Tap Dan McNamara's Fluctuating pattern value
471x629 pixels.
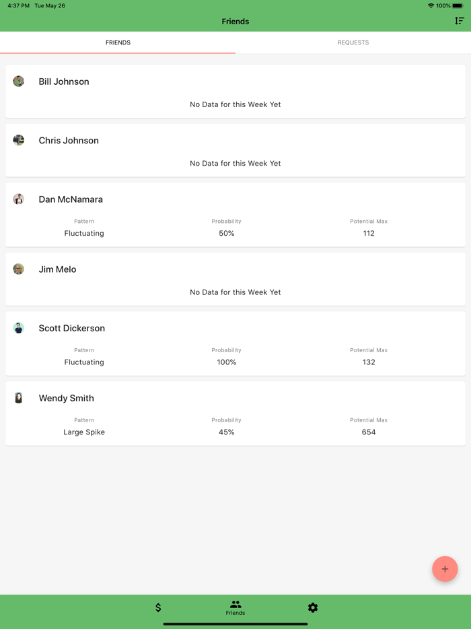click(84, 234)
